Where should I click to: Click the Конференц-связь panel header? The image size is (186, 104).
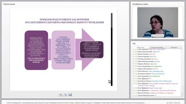pyautogui.click(x=140, y=4)
